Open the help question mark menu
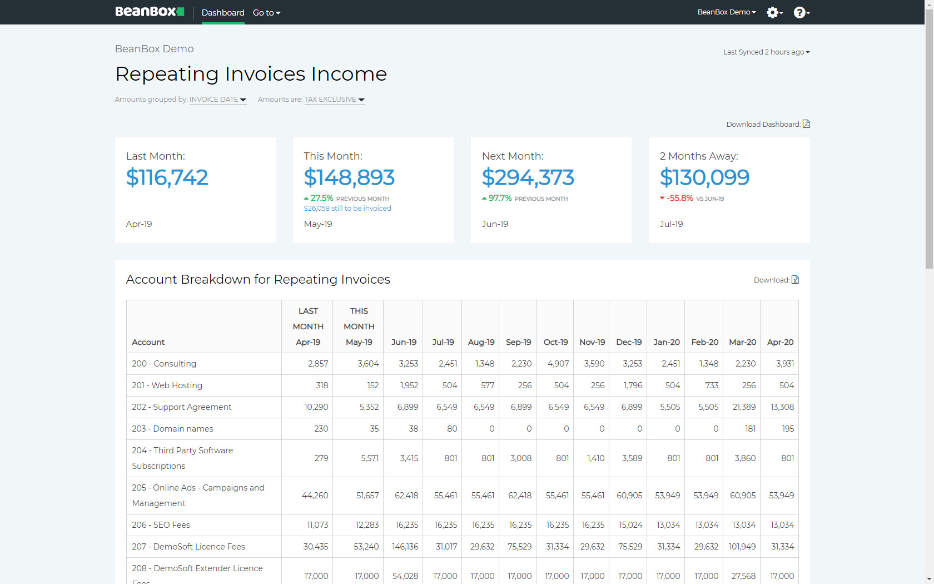934x584 pixels. (801, 12)
